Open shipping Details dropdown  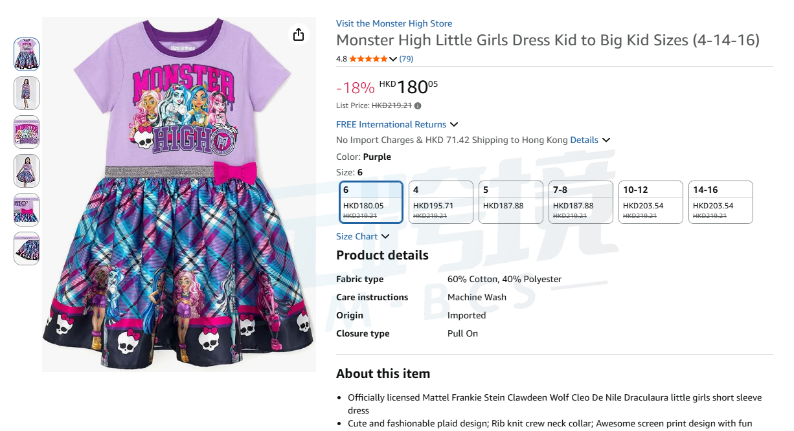pyautogui.click(x=590, y=140)
